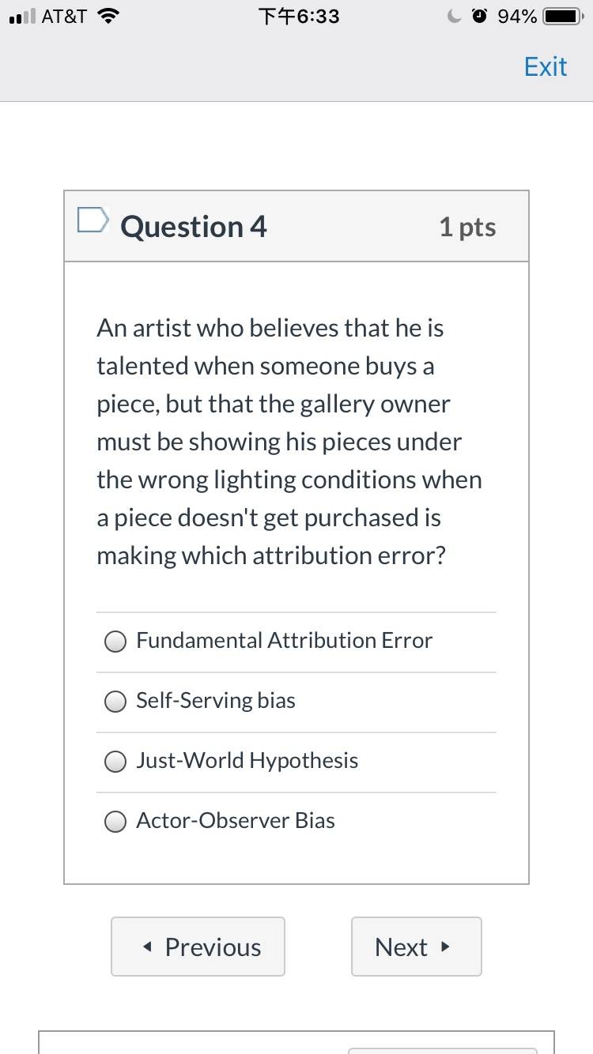This screenshot has height=1054, width=593.
Task: Tap the alarm clock status icon
Action: click(x=479, y=16)
